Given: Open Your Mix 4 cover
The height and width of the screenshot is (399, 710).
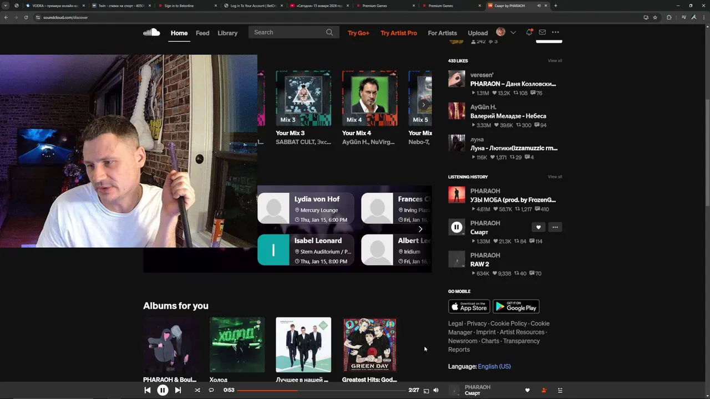Looking at the screenshot, I should coord(369,98).
